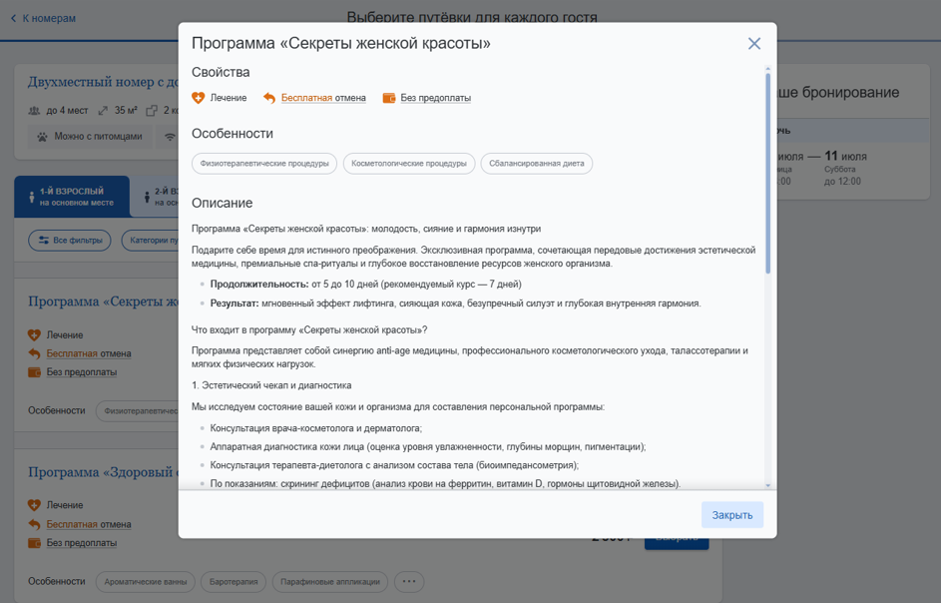Click Можно с питомцами tag

click(91, 137)
